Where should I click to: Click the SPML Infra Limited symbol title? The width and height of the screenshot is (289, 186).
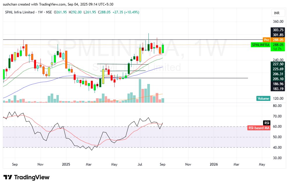click(20, 12)
